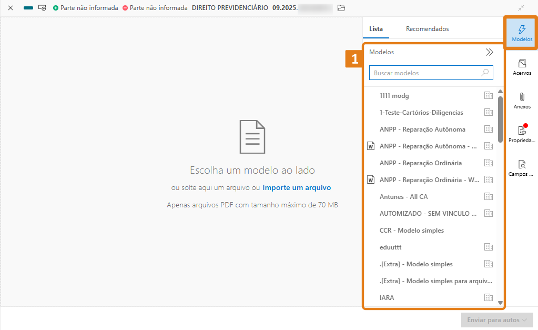Select the IARA model
This screenshot has width=538, height=330.
387,298
